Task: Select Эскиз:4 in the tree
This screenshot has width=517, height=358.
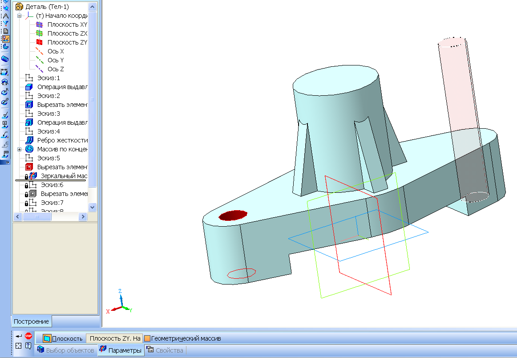Action: (x=48, y=131)
